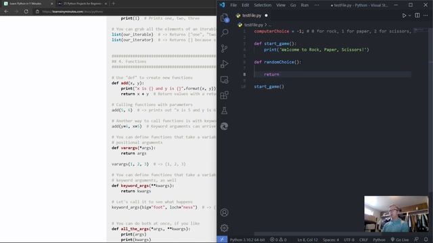433x243 pixels.
Task: Open the Edge browser tools view
Action: (x=224, y=126)
